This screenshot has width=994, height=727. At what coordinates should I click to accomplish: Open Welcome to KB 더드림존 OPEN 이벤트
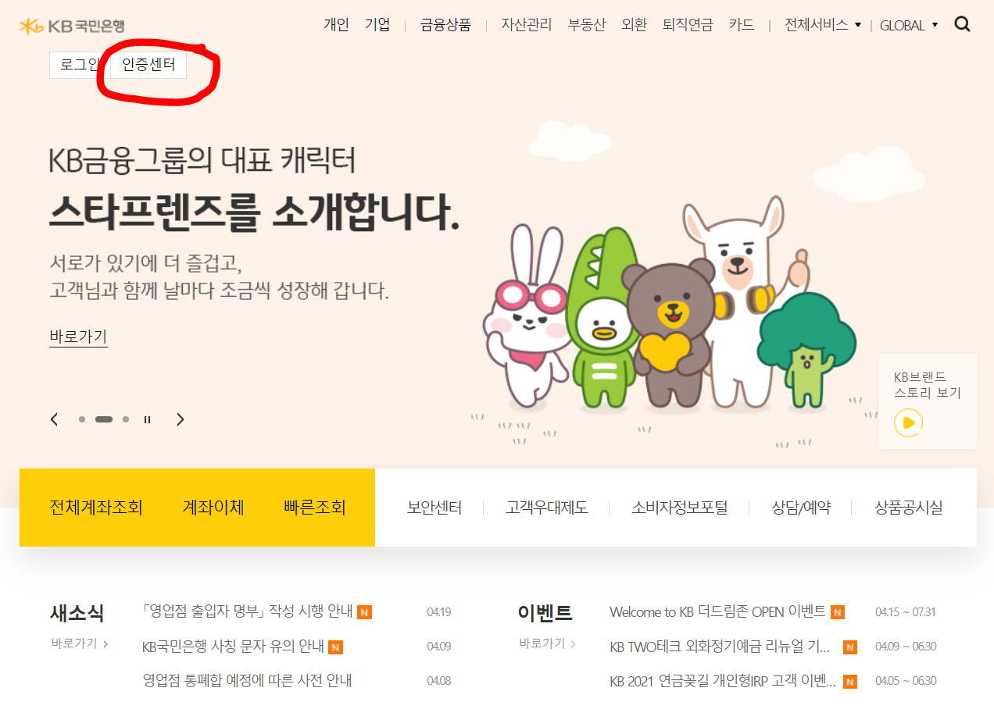tap(717, 611)
